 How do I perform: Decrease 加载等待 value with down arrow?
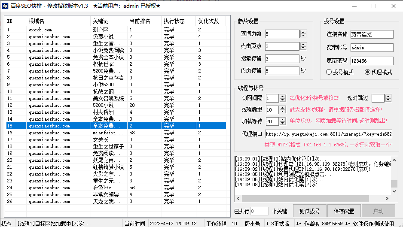pyautogui.click(x=283, y=123)
